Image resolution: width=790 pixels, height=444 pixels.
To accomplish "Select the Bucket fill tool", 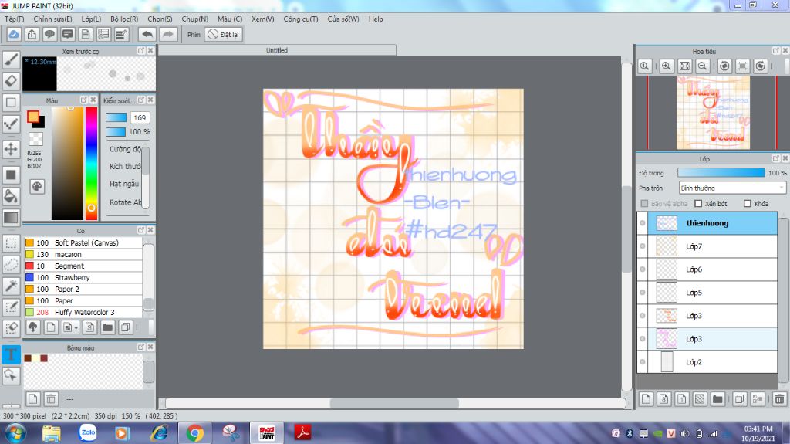I will point(11,196).
